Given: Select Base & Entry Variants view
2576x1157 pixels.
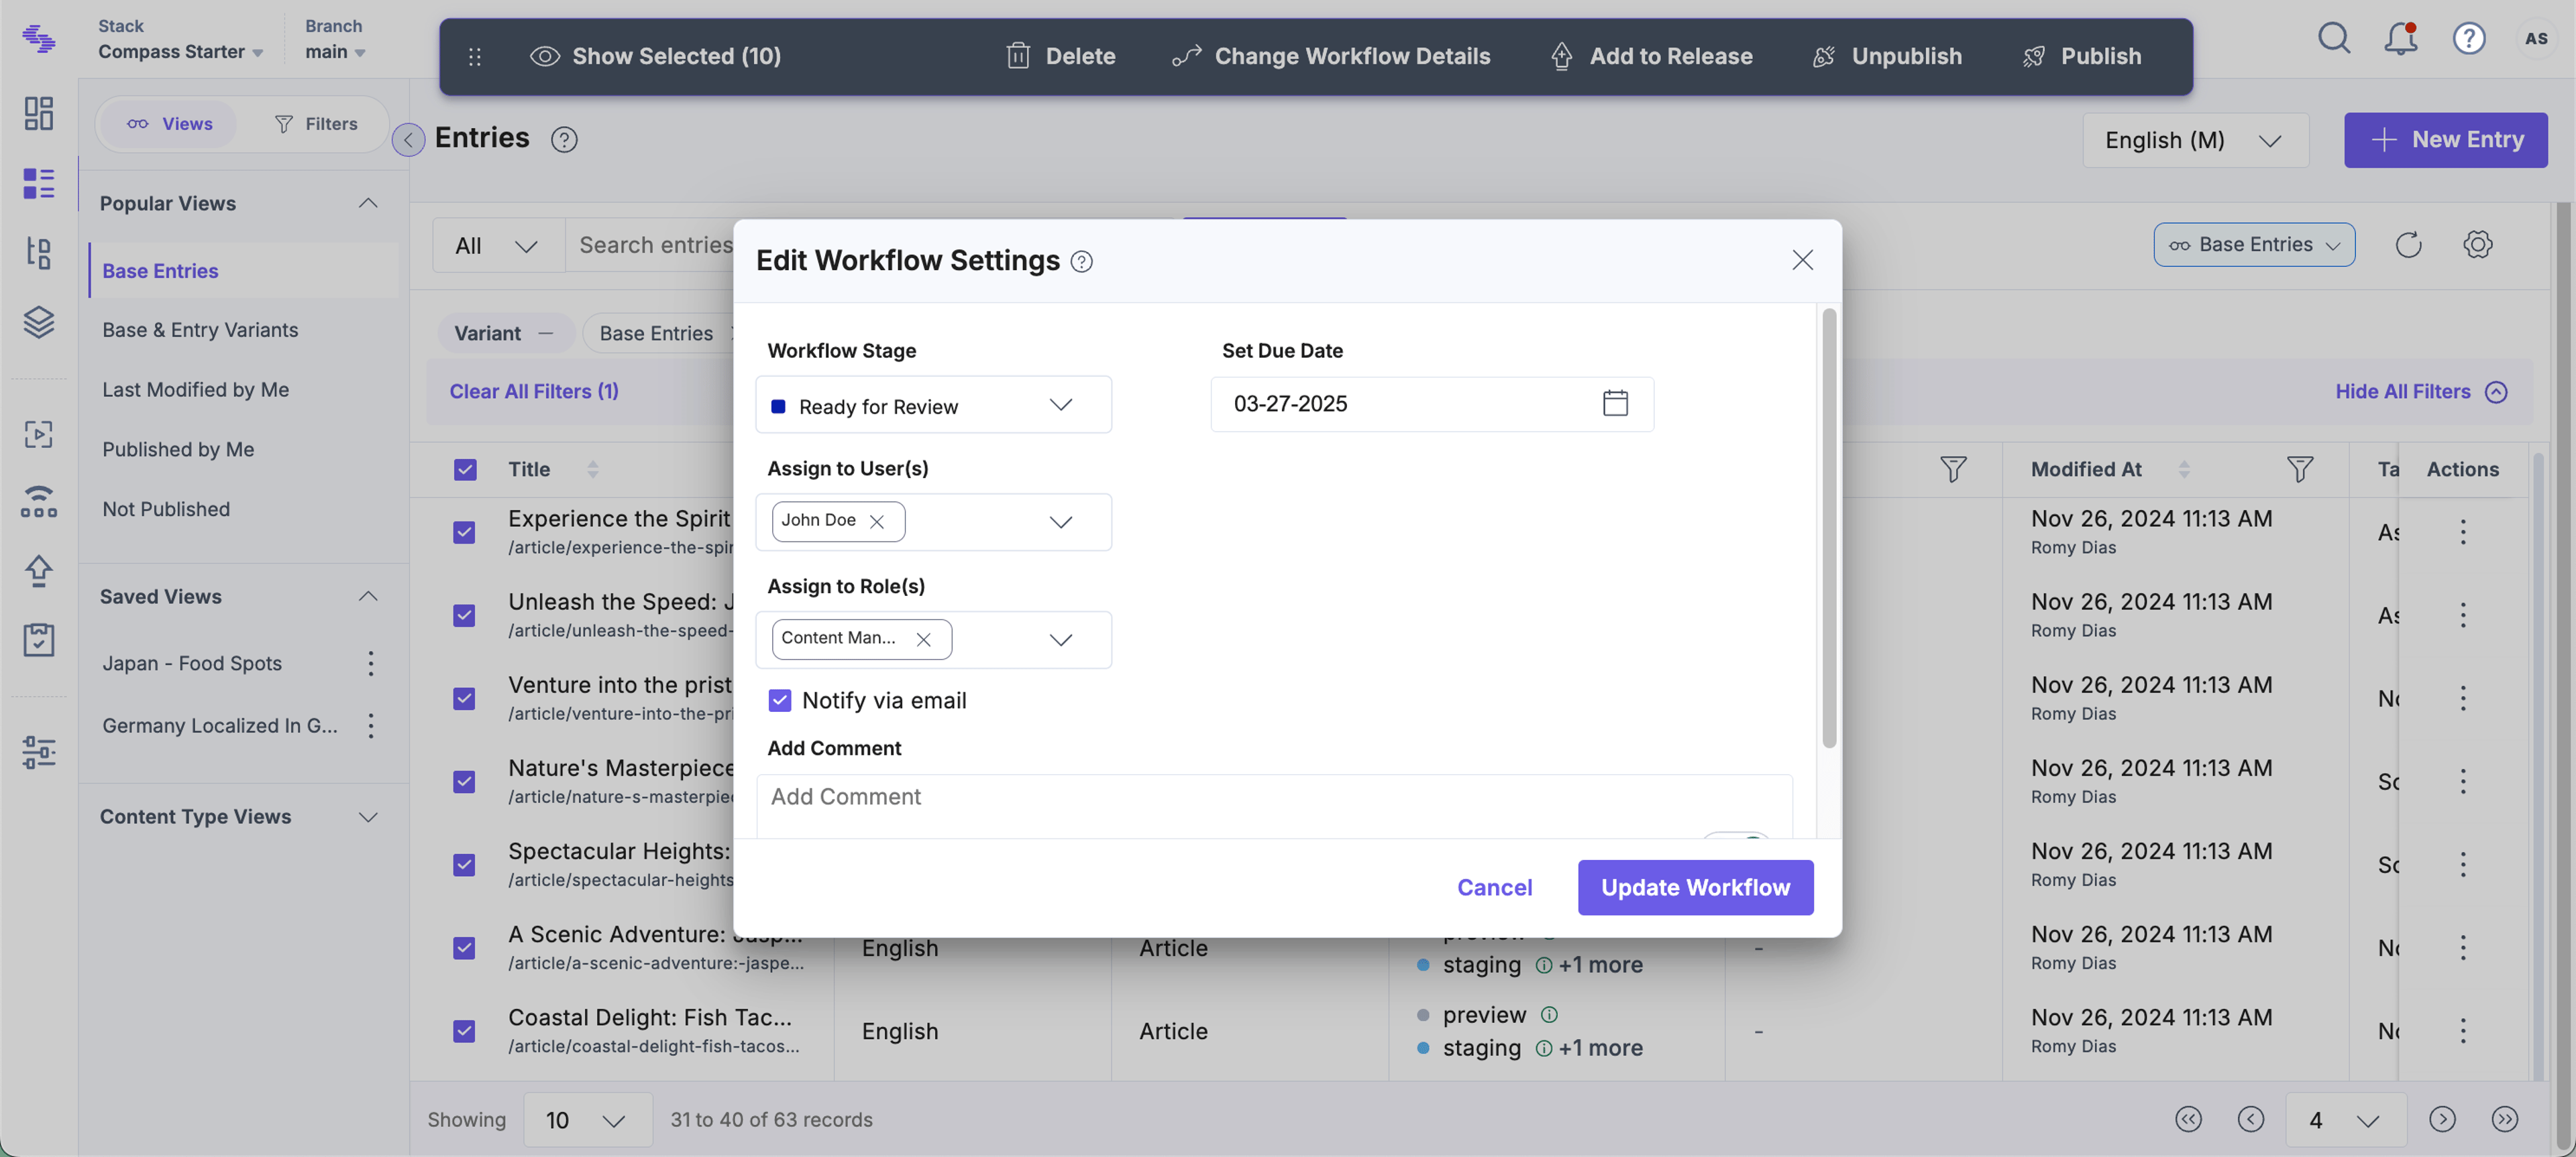Looking at the screenshot, I should tap(200, 330).
